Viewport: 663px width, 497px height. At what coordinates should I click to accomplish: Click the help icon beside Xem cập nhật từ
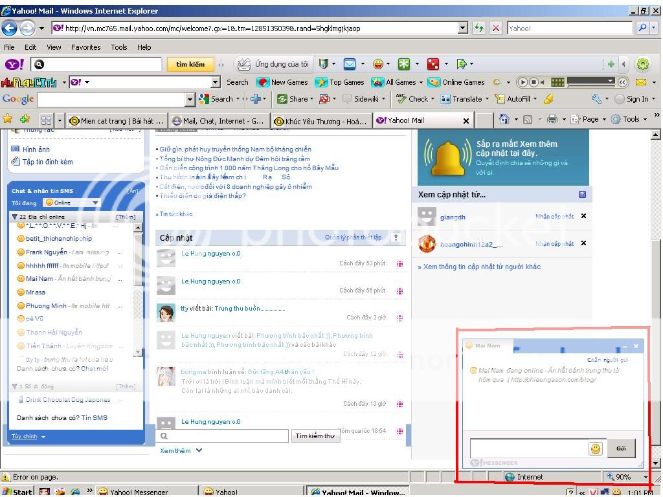coord(582,195)
